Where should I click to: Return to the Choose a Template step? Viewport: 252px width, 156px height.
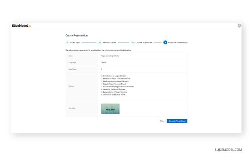(144, 43)
